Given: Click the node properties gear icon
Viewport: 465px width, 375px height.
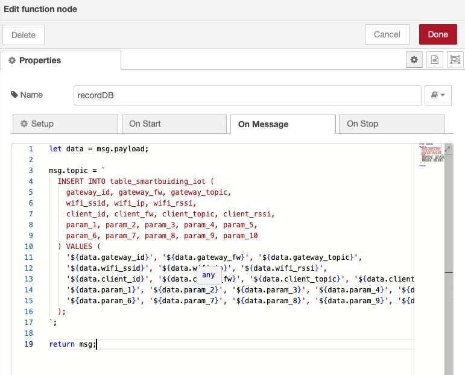Looking at the screenshot, I should click(414, 60).
